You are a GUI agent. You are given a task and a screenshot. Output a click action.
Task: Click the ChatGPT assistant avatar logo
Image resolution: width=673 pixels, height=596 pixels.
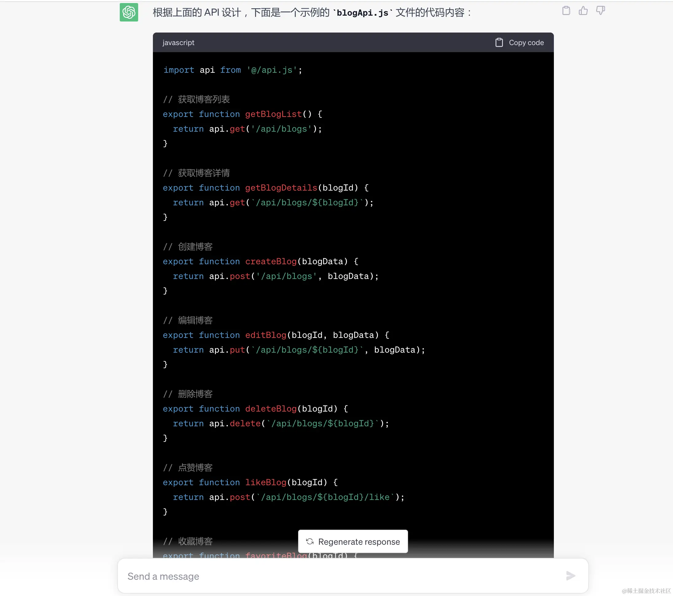[129, 13]
